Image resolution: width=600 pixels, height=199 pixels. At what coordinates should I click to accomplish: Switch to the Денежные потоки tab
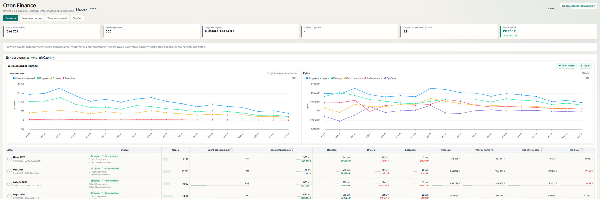tap(32, 18)
